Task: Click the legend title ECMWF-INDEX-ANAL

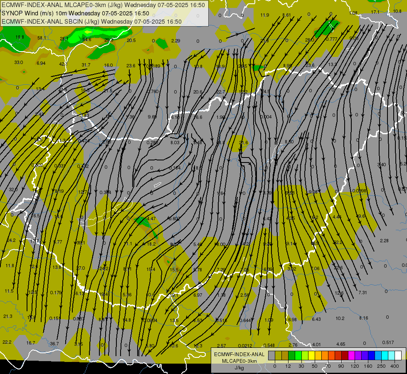Action: point(239,354)
